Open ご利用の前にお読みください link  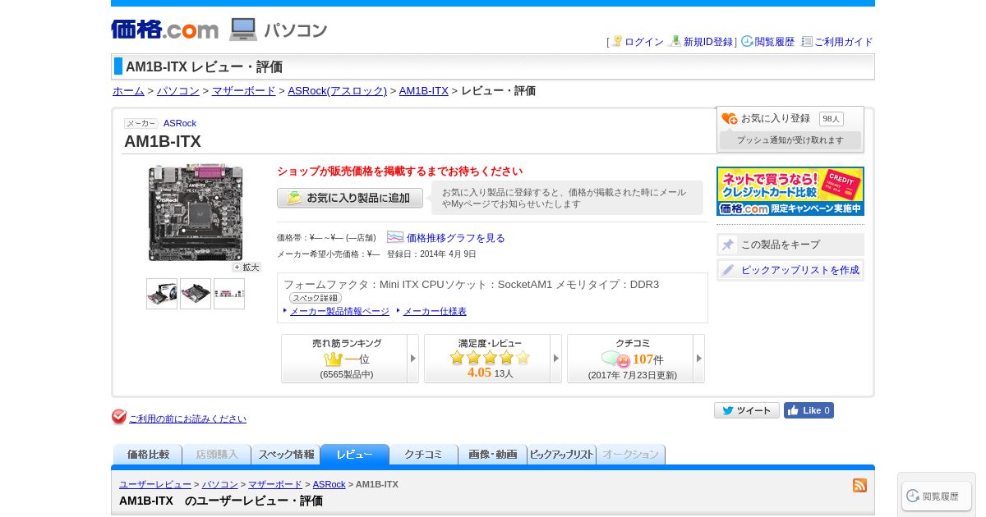[x=187, y=419]
